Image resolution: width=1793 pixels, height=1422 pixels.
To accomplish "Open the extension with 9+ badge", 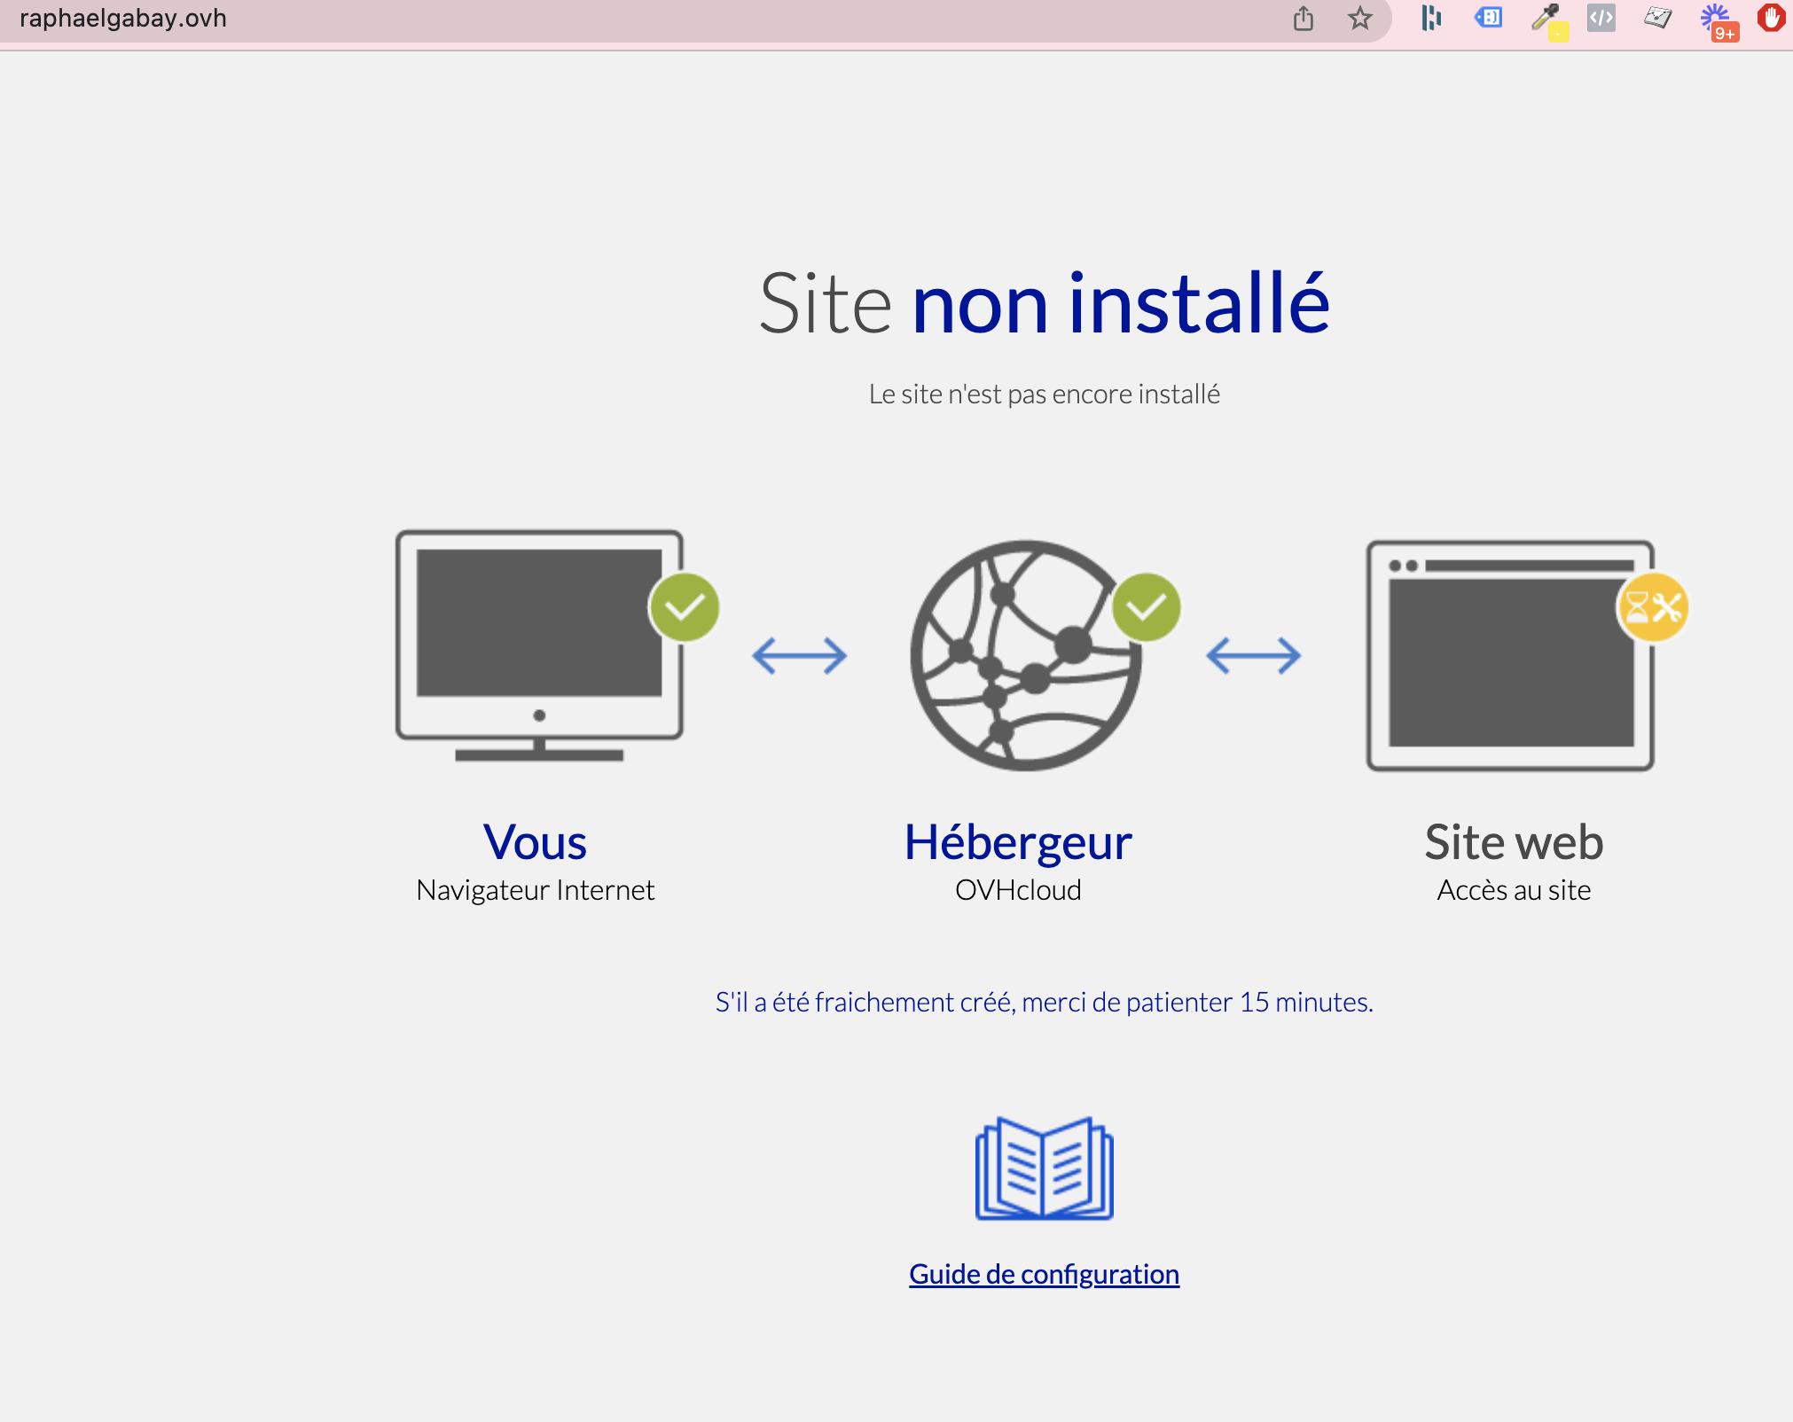I will click(1718, 20).
